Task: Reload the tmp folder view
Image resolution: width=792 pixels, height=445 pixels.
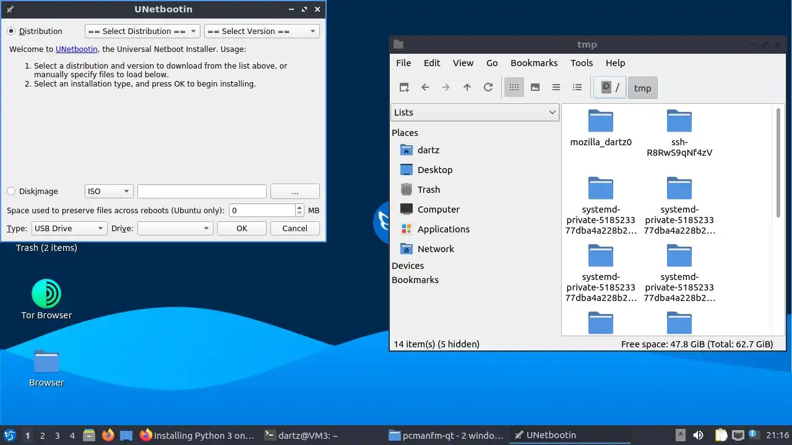Action: (488, 88)
